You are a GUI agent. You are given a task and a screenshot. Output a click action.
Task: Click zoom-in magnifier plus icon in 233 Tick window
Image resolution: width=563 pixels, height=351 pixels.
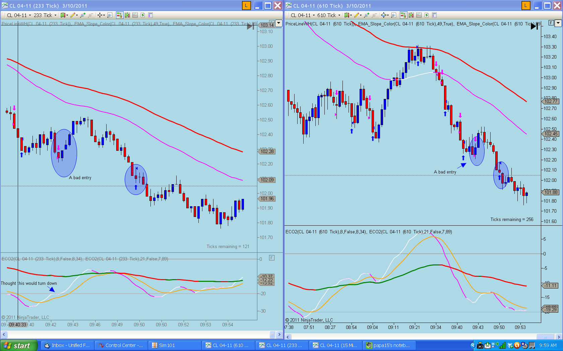point(83,15)
